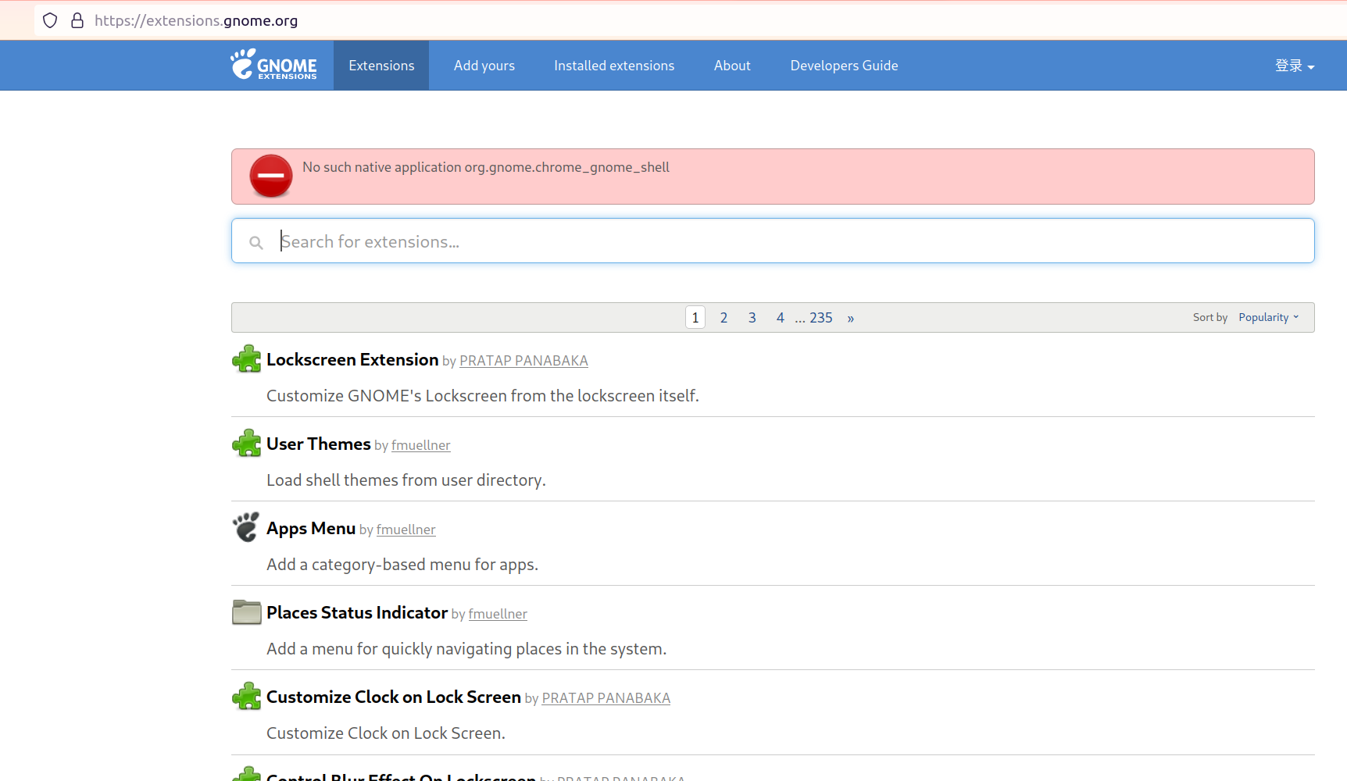This screenshot has height=781, width=1347.
Task: Open the Apps Menu extension
Action: point(311,529)
